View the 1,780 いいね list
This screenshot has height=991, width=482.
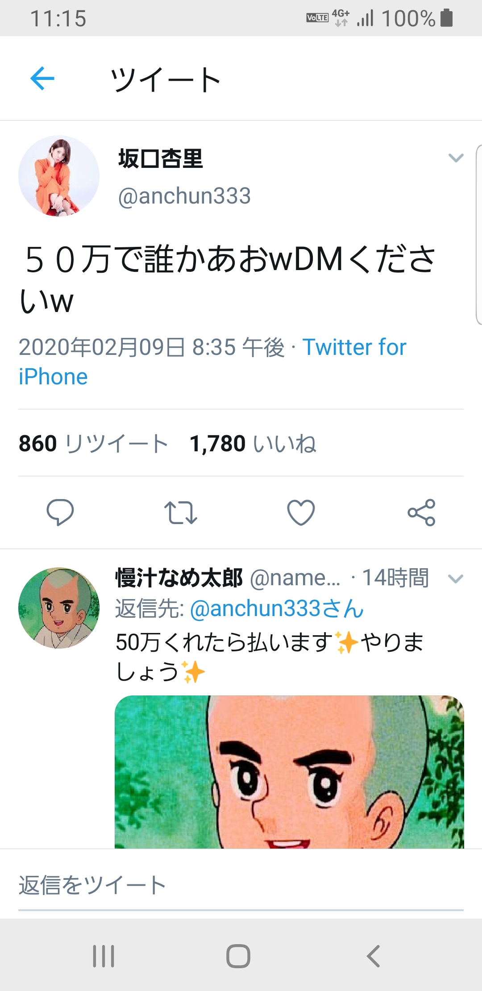click(253, 443)
